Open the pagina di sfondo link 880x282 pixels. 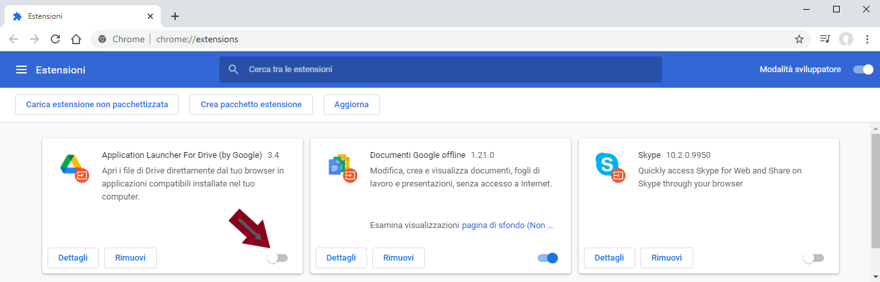pyautogui.click(x=507, y=225)
